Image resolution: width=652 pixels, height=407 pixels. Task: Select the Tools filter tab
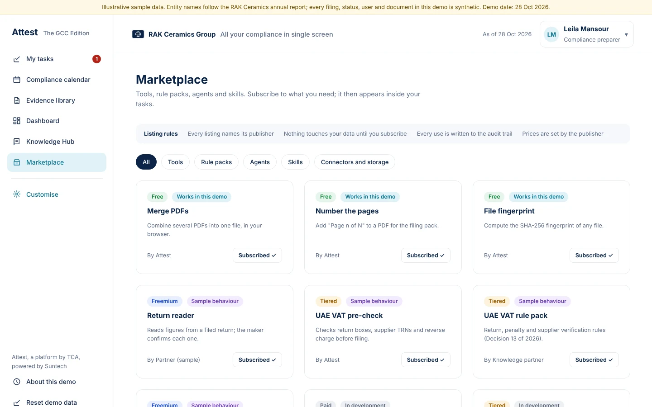175,162
